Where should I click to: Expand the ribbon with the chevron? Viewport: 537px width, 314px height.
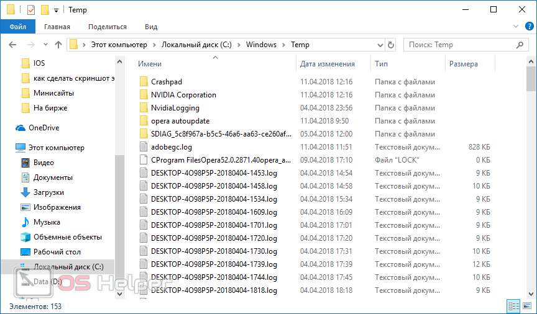point(516,26)
